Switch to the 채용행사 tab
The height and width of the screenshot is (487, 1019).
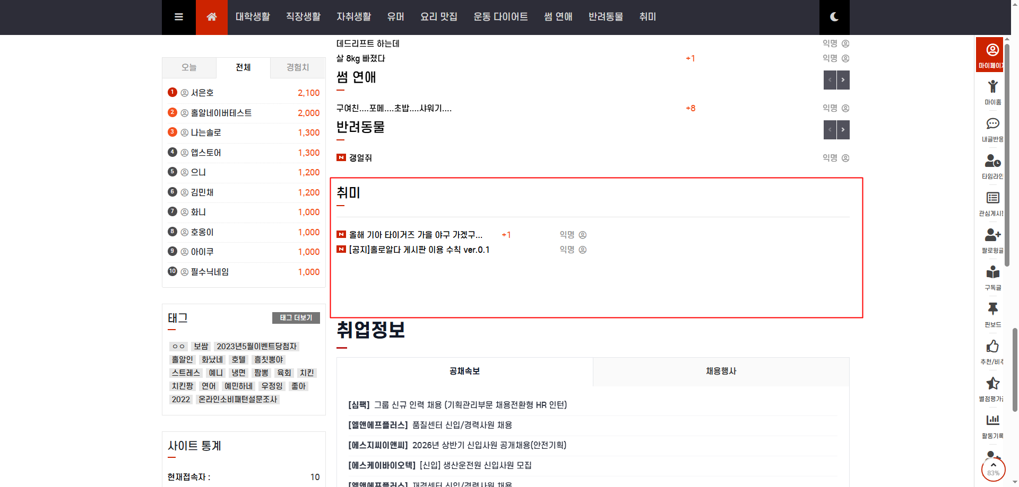pyautogui.click(x=721, y=371)
